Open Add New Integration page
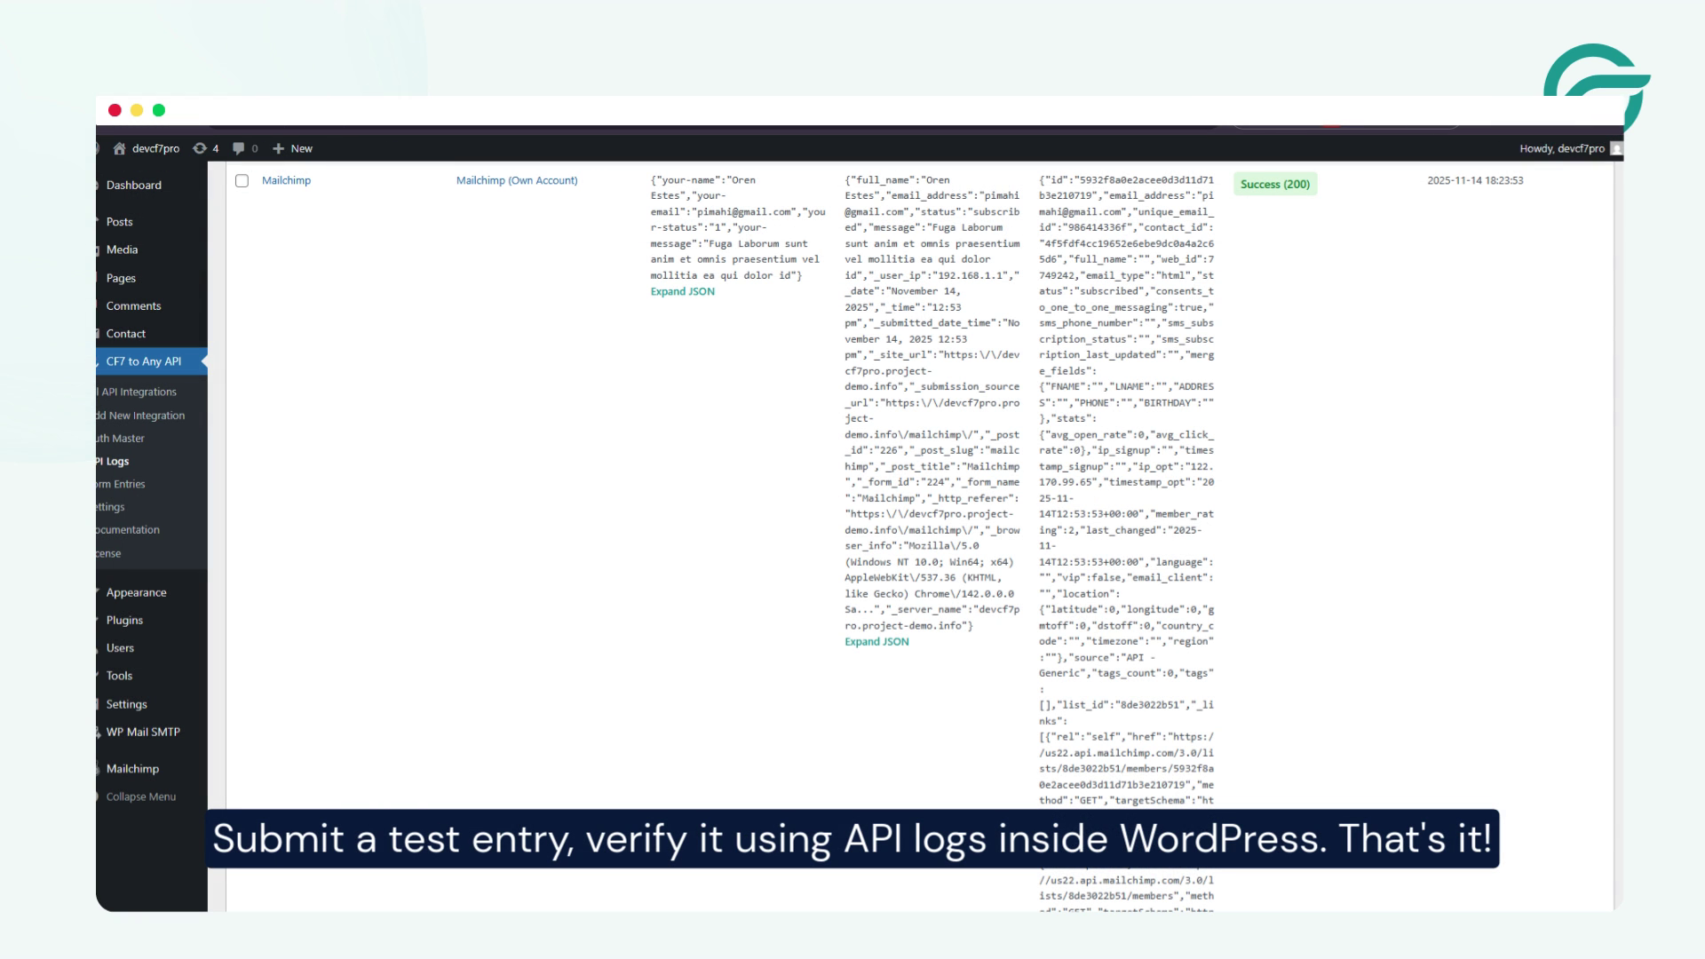 click(138, 415)
